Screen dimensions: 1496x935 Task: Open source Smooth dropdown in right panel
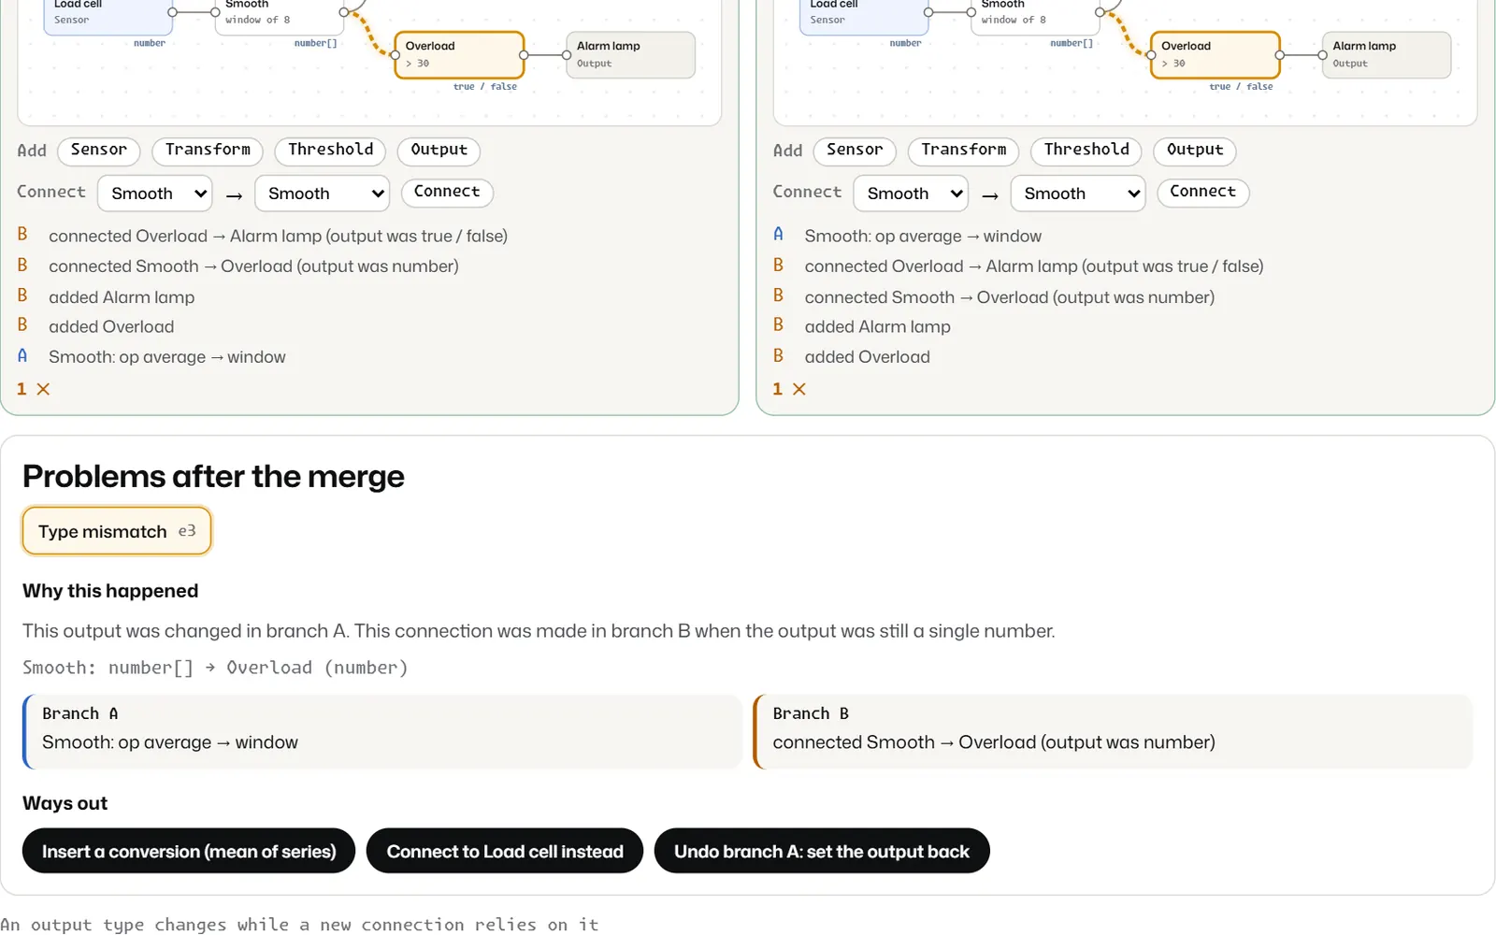912,194
